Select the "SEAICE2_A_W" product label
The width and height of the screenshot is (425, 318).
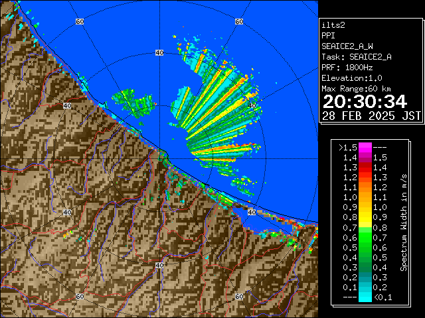point(347,46)
